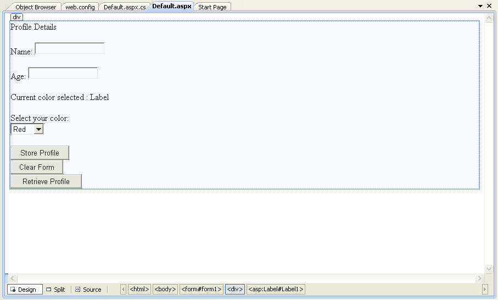Screen dimensions: 498x300
Task: Click the tag navigator right scroll arrow
Action: [484, 289]
